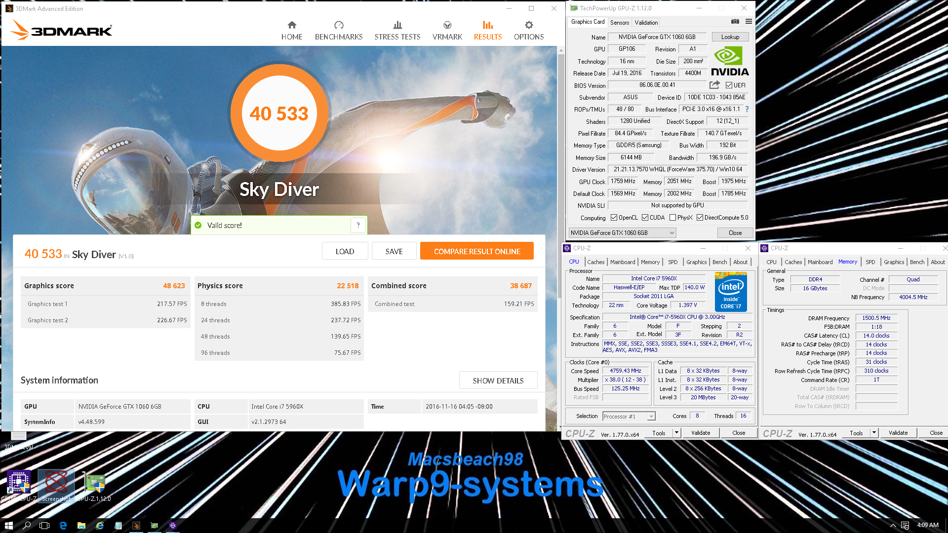Click the bus interface question mark in GPU-Z
Viewport: 948px width, 533px height.
pos(747,109)
